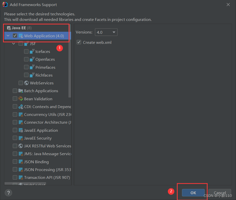Click the Java EE group icon
The image size is (236, 200).
(x=9, y=28)
